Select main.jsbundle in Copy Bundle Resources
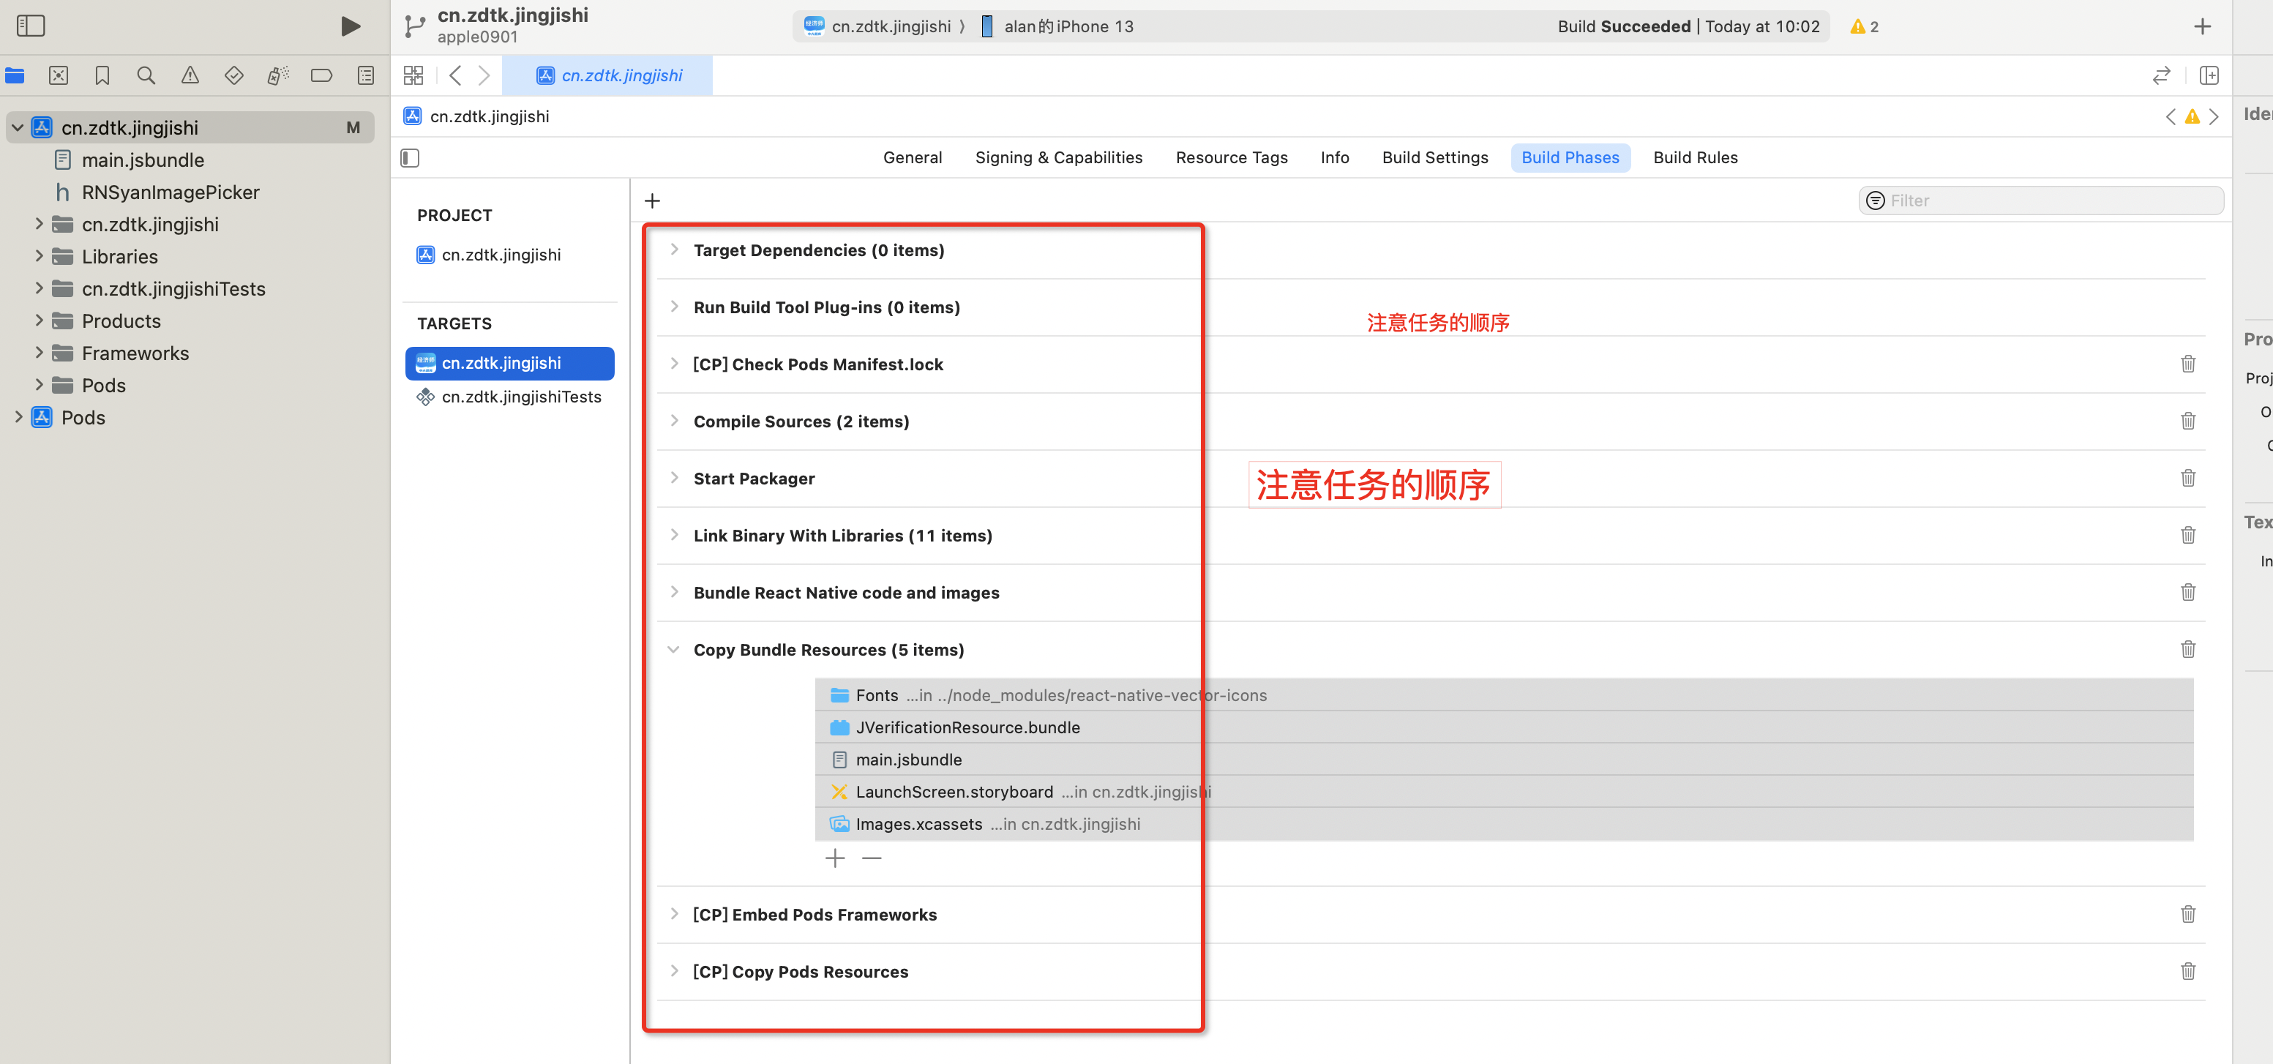 point(908,760)
